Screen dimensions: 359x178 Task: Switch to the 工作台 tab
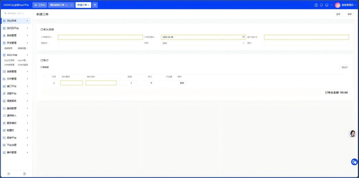pos(40,5)
